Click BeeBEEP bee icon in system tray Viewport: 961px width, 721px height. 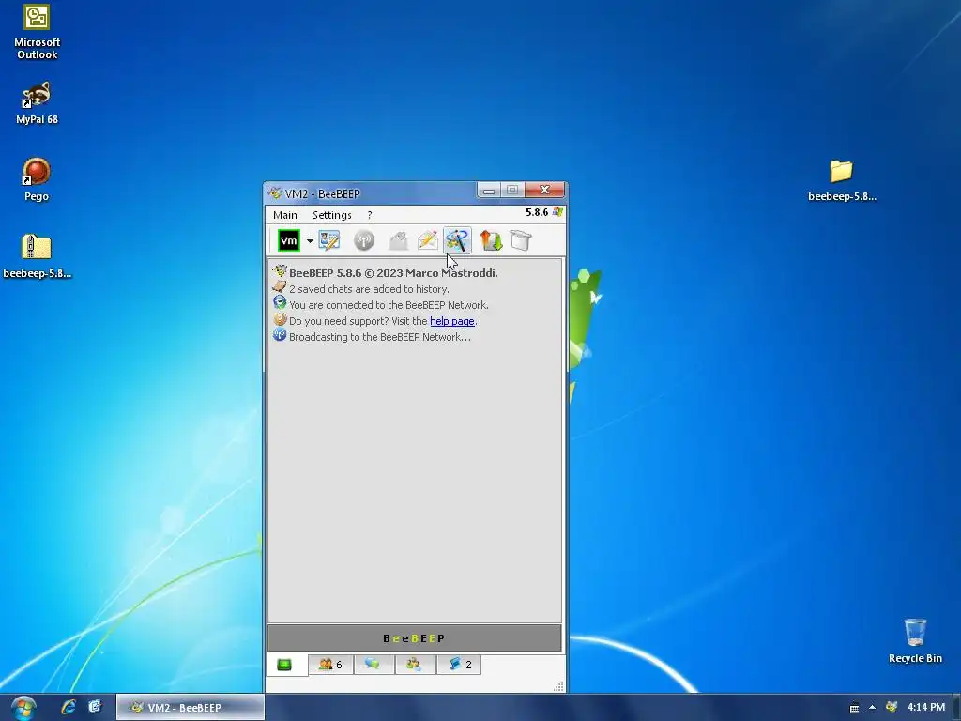tap(892, 708)
